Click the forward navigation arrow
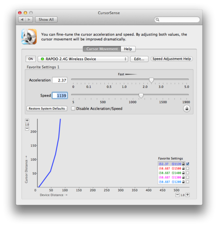This screenshot has width=218, height=227. click(x=29, y=20)
